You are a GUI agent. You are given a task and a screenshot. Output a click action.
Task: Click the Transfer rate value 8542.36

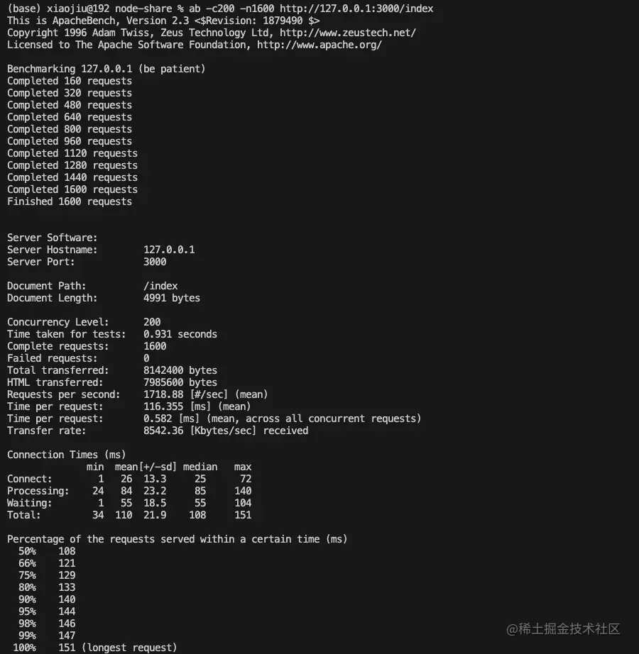[x=163, y=431]
